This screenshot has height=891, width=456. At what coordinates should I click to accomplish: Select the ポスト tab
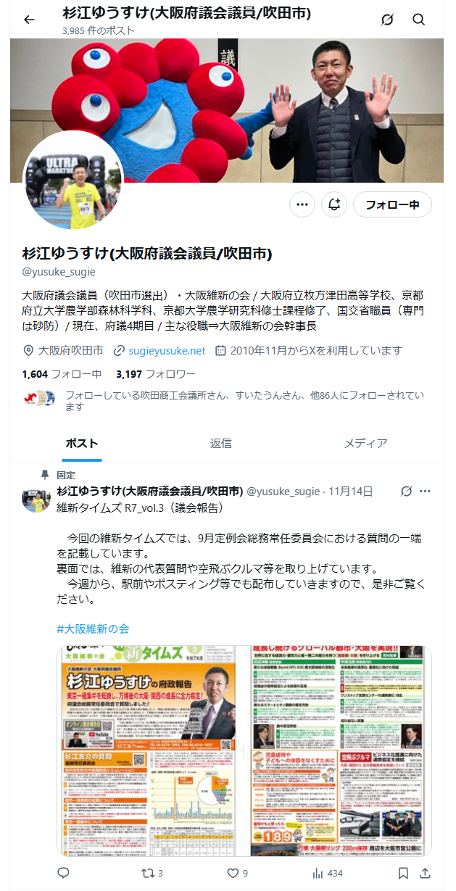pos(82,443)
